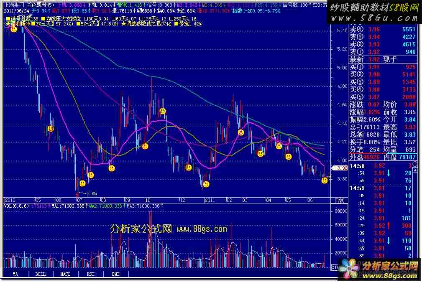The width and height of the screenshot is (422, 282).
Task: Click the 2011 year label on the time axis
Action: pyautogui.click(x=210, y=200)
